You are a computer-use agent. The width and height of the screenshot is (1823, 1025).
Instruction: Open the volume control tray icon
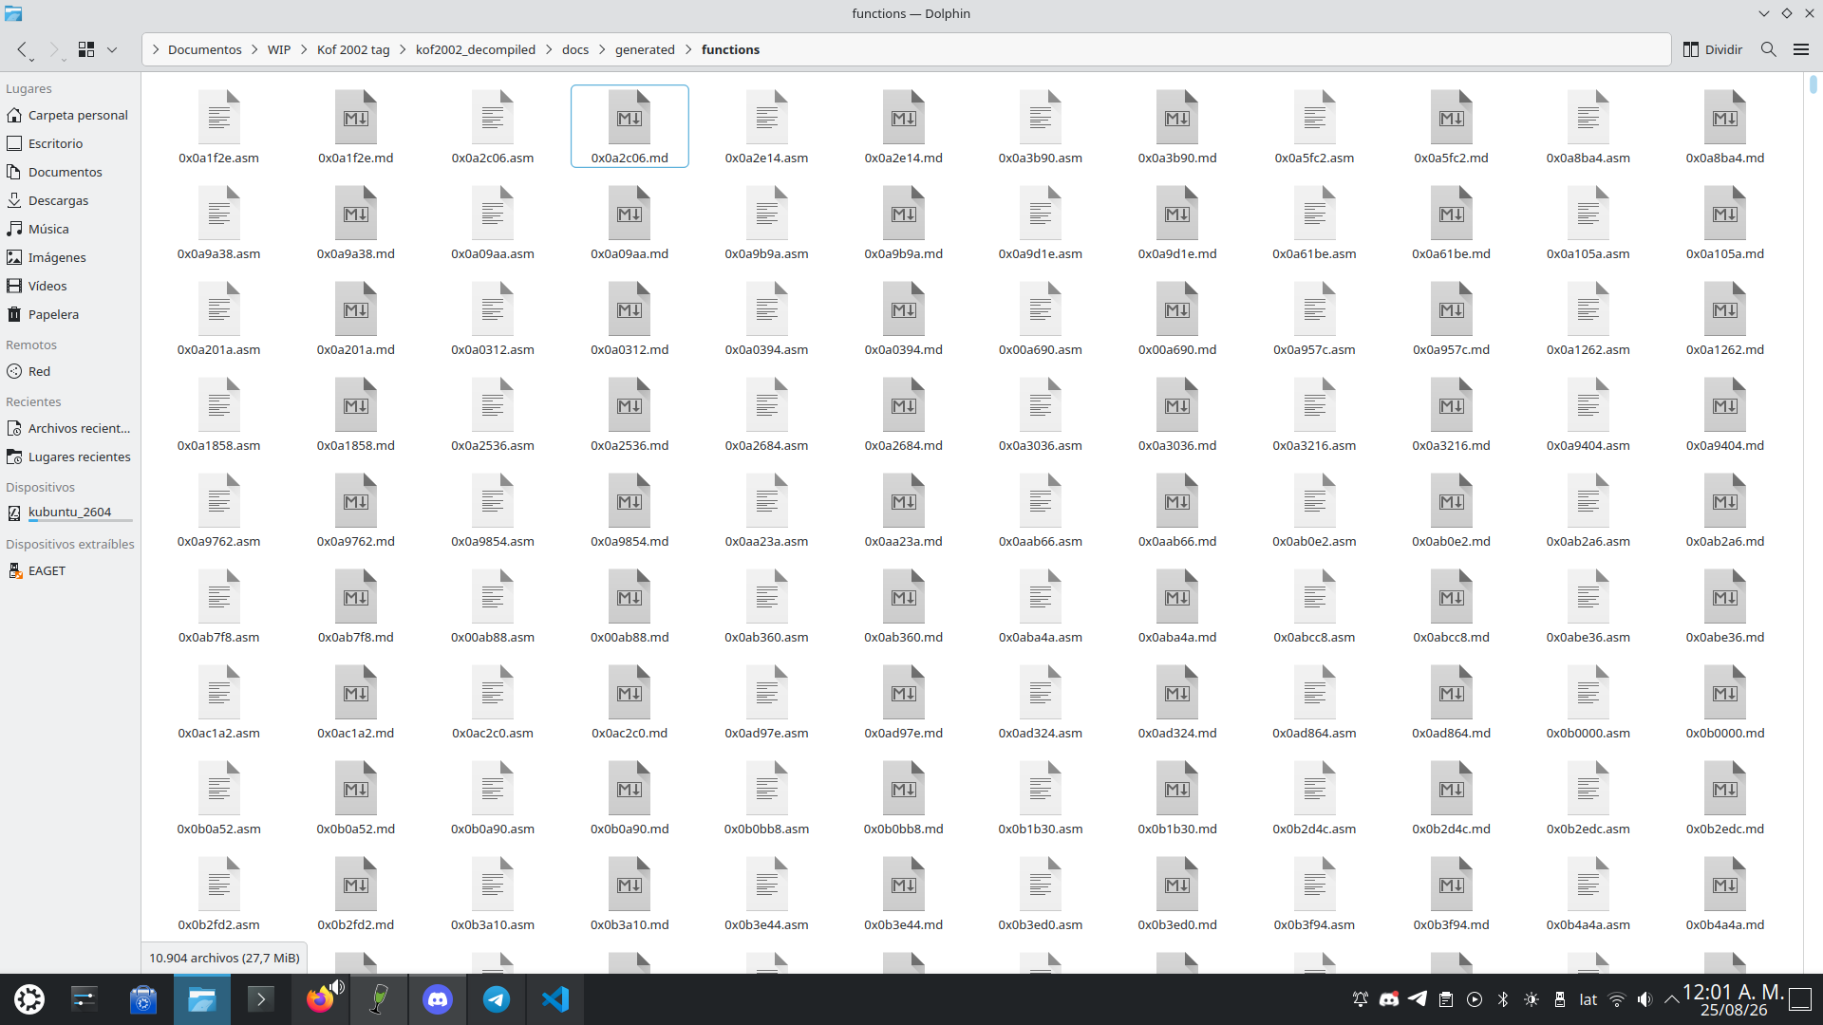tap(1645, 999)
